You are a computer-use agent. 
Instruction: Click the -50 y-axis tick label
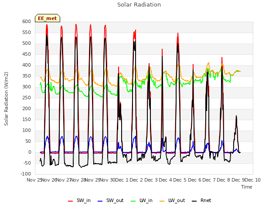pyautogui.click(x=27, y=163)
